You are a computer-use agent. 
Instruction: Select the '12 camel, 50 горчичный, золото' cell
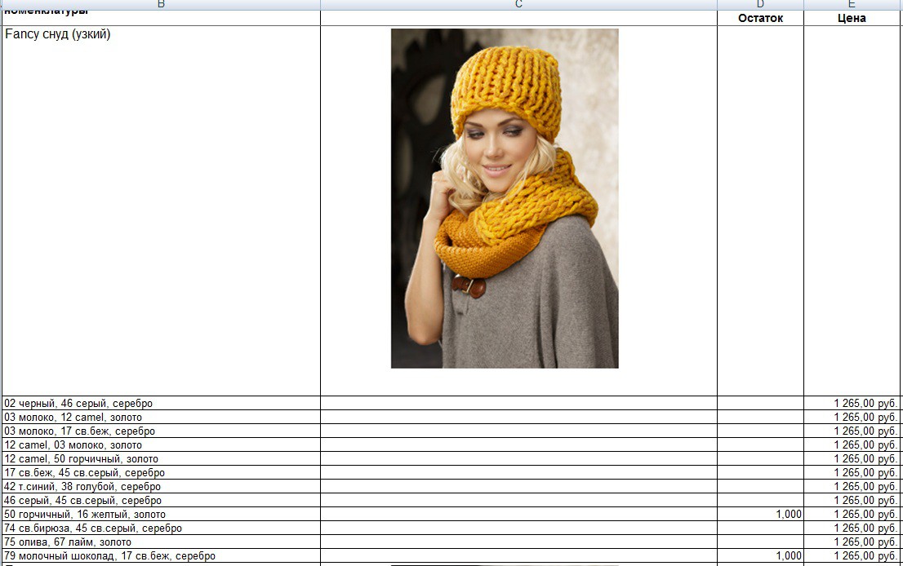click(x=162, y=458)
